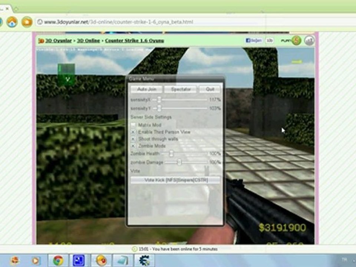Screen dimensions: 356x267
Task: Close the current browser tab
Action: [7, 9]
